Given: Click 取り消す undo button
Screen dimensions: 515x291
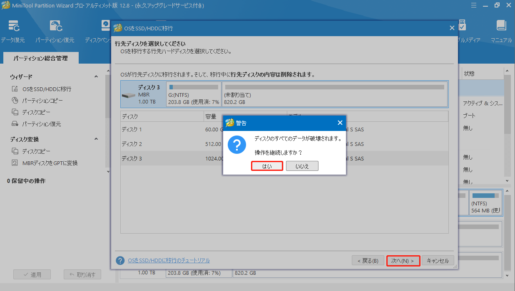Looking at the screenshot, I should (x=82, y=274).
